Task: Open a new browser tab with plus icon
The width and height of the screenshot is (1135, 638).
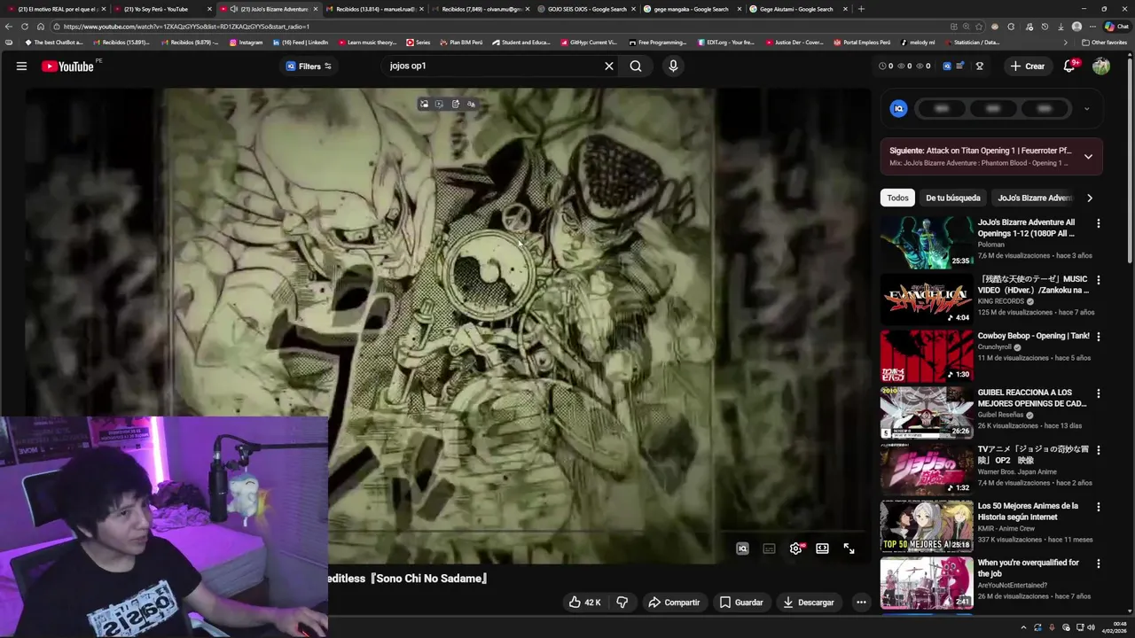Action: 861,9
